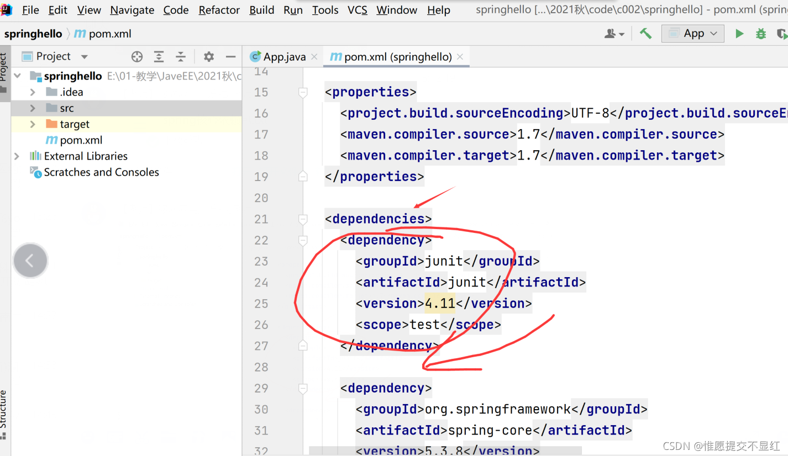Hide the Project panel with minus icon

point(231,56)
